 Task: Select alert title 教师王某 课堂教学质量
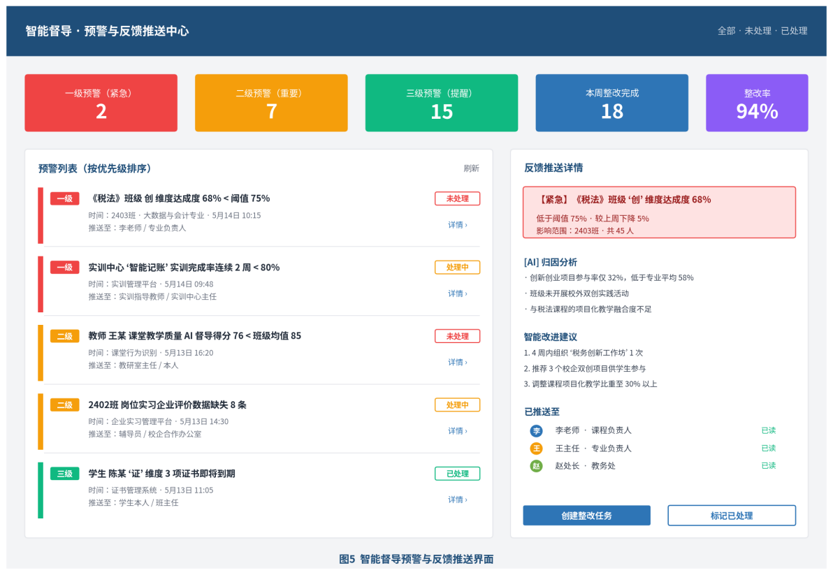(x=194, y=336)
